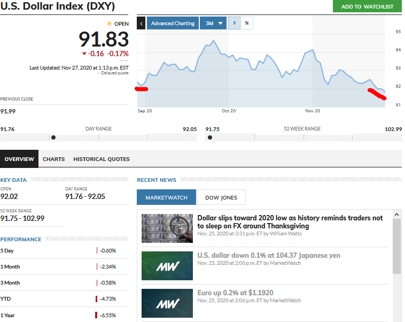This screenshot has height=322, width=405.
Task: Click the 5 Day performance -0.60%
Action: tap(108, 251)
